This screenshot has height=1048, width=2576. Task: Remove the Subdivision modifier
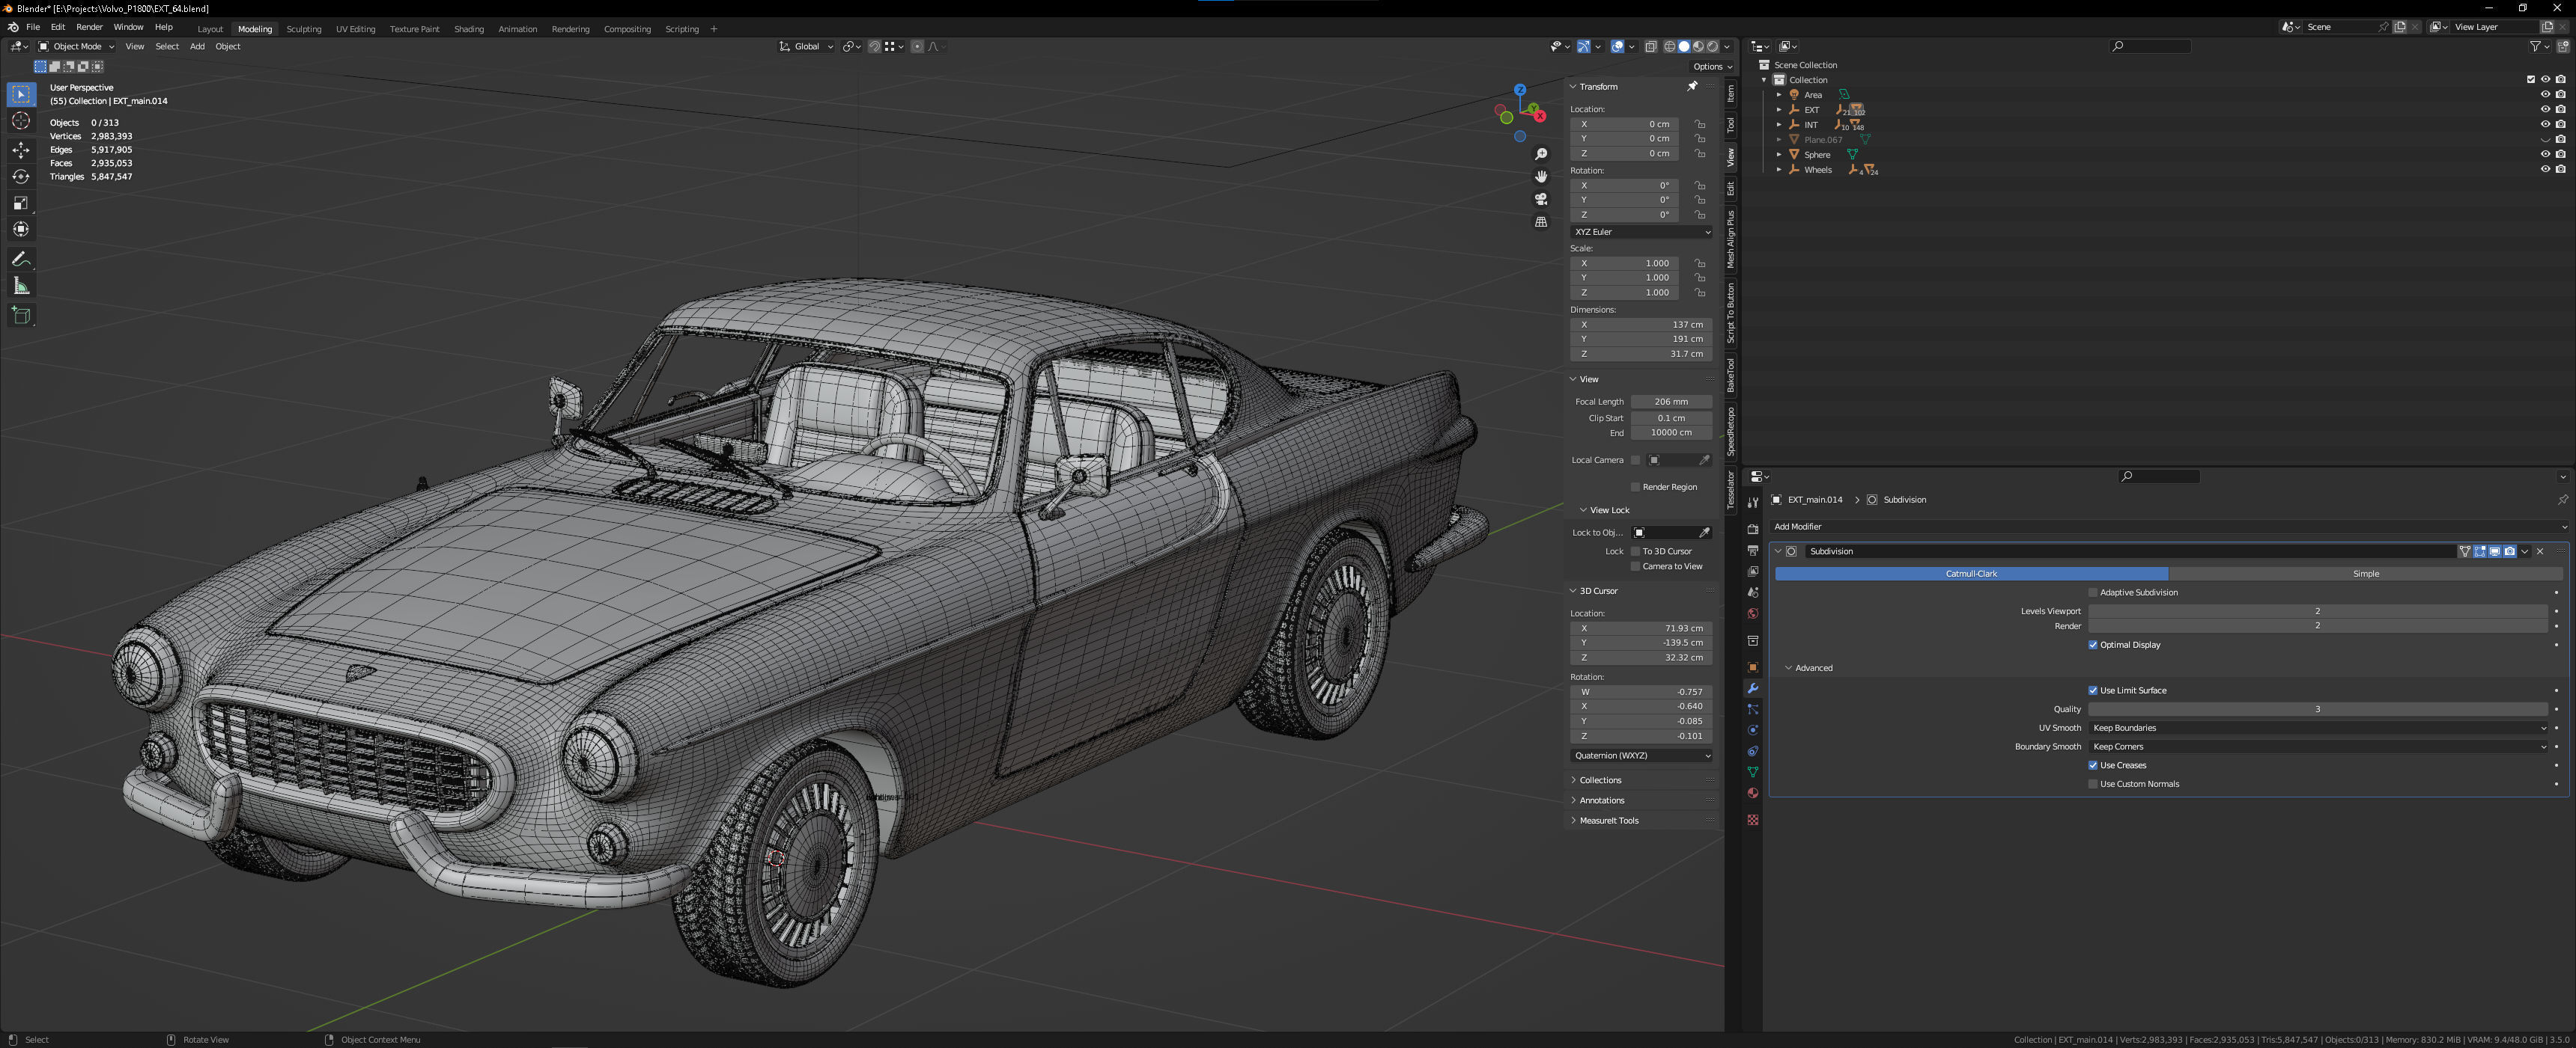click(2540, 551)
